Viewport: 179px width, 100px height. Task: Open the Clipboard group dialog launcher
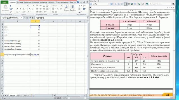coord(14,15)
